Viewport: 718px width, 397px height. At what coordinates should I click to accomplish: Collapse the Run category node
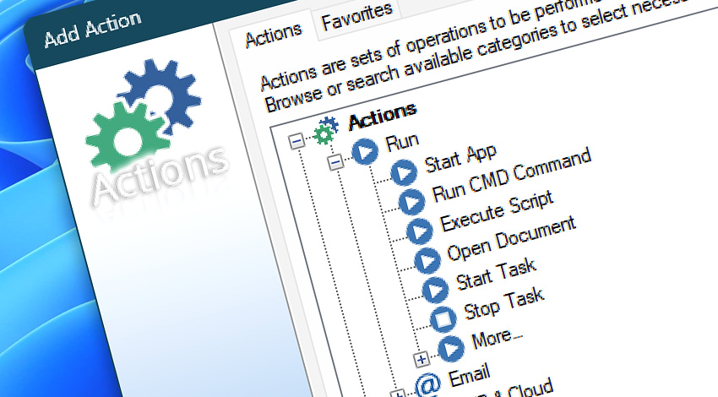[x=335, y=162]
